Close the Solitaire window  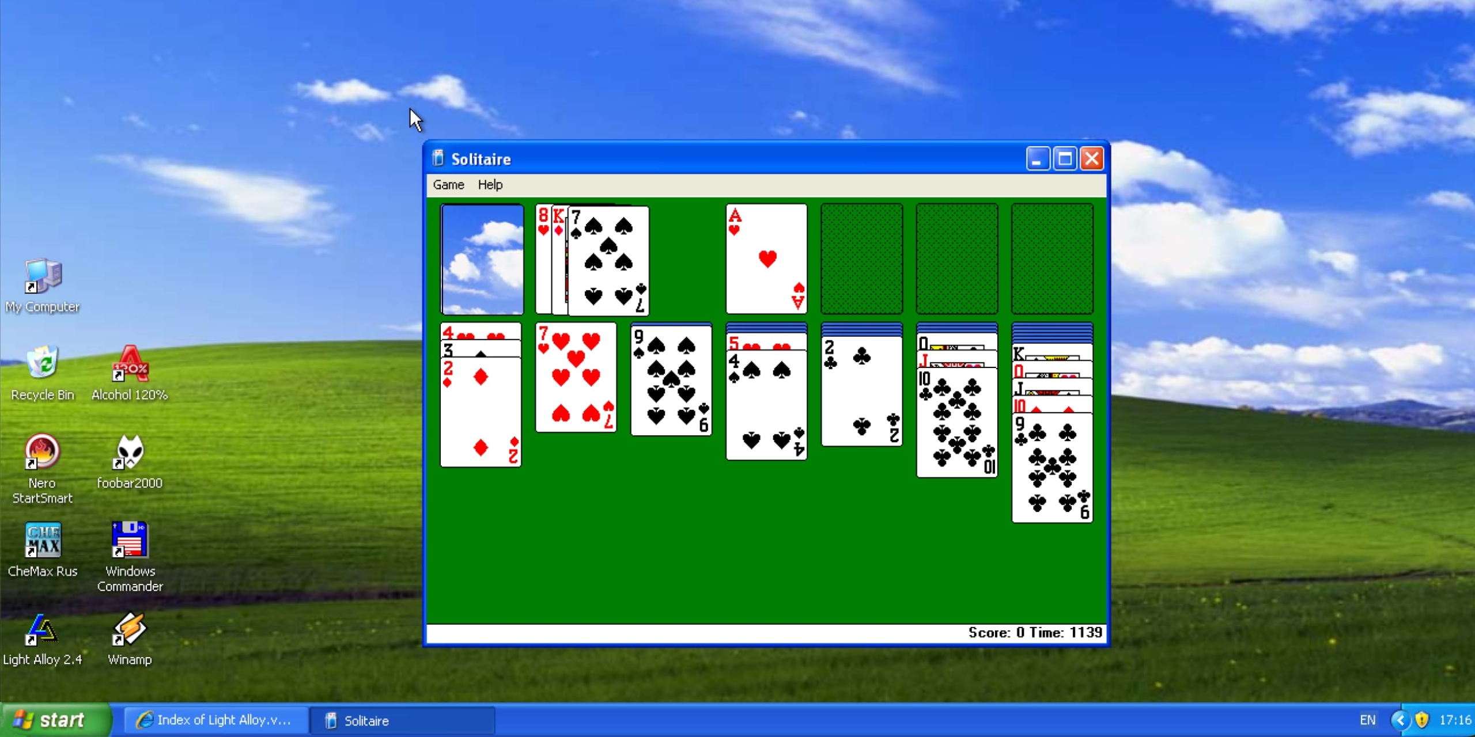tap(1092, 158)
